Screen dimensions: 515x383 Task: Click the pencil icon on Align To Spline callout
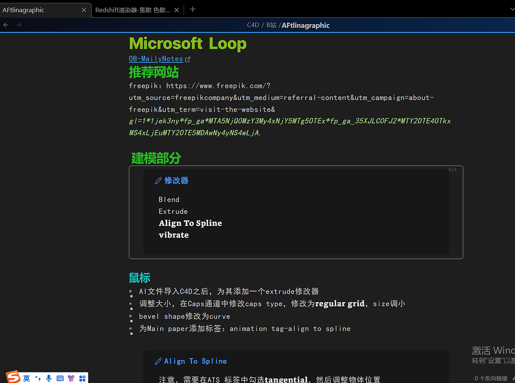coord(158,361)
